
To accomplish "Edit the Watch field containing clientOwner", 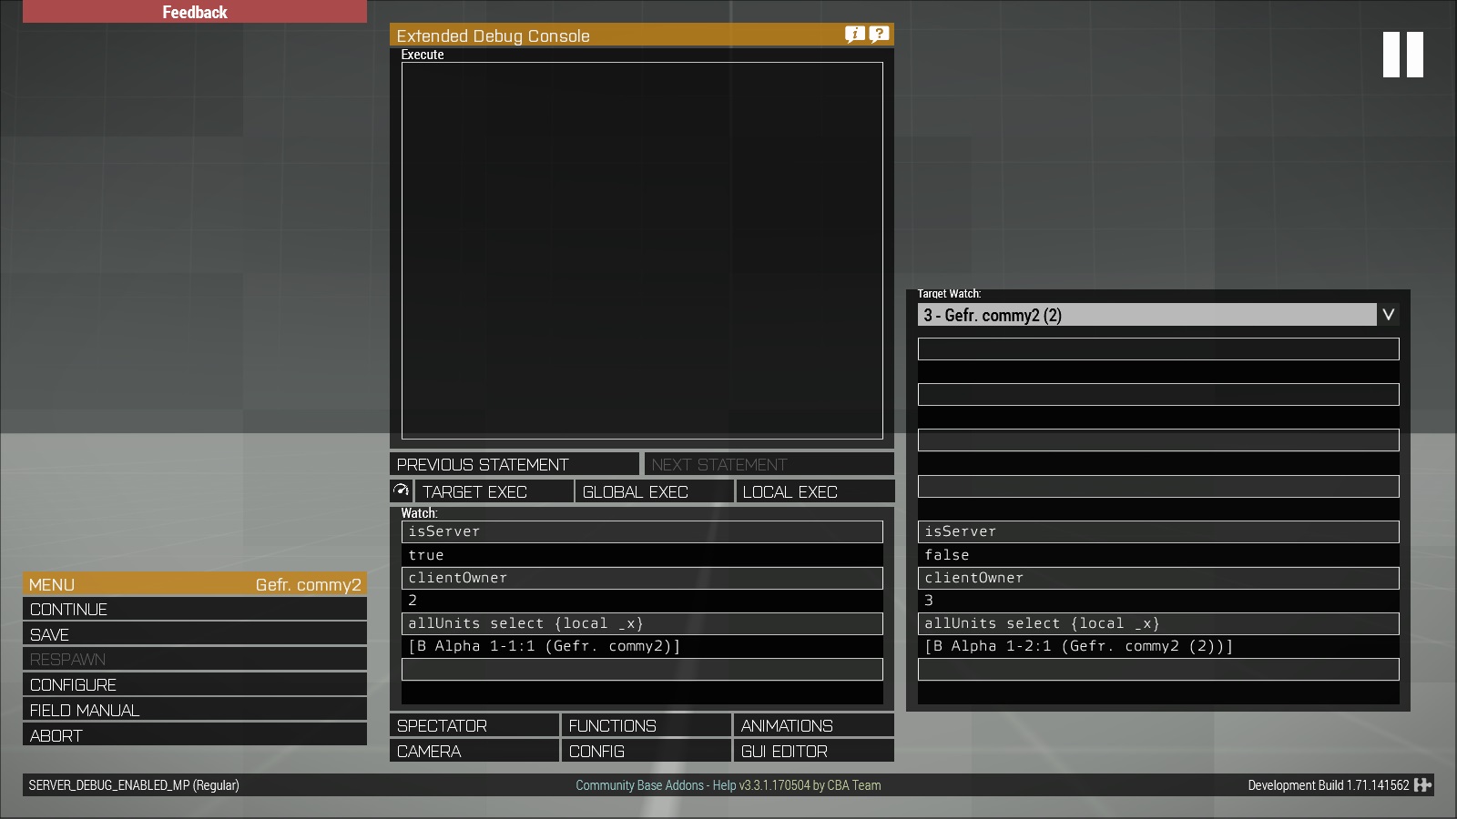I will (642, 578).
